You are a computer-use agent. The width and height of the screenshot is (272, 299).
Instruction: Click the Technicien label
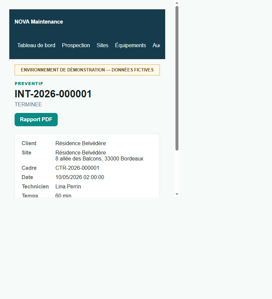pyautogui.click(x=35, y=186)
